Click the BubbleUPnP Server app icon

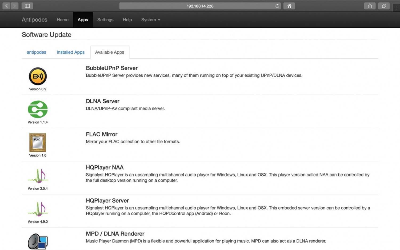(38, 76)
